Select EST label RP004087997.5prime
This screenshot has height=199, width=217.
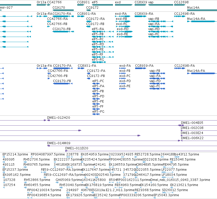click(x=48, y=154)
